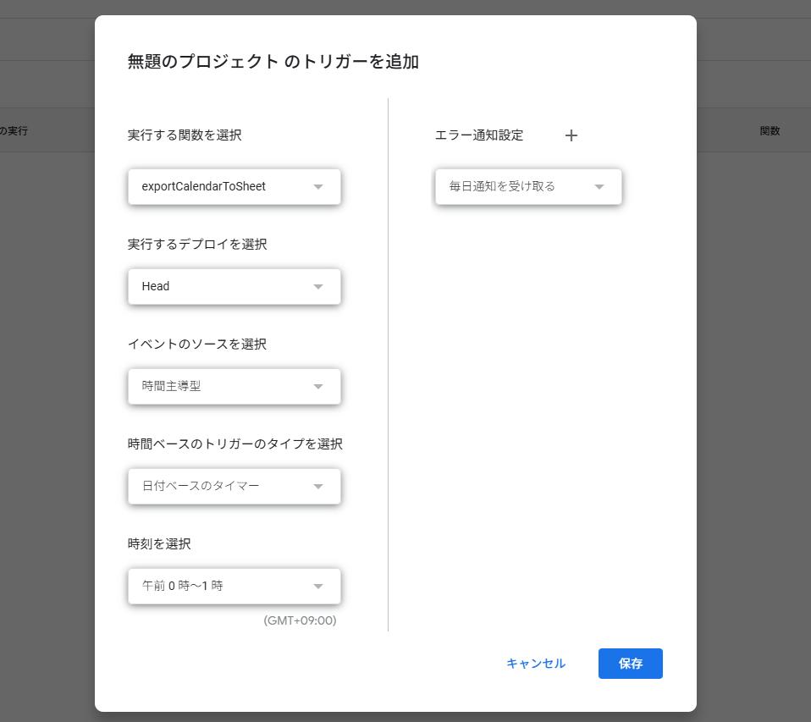
Task: Click the arrow icon in 時間主導型 field
Action: 318,387
